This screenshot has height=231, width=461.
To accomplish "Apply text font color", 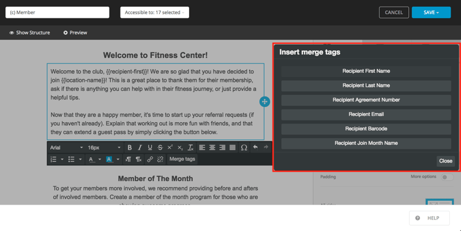I will [91, 159].
